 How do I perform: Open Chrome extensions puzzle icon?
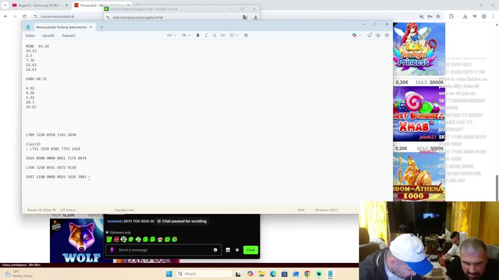point(451,16)
